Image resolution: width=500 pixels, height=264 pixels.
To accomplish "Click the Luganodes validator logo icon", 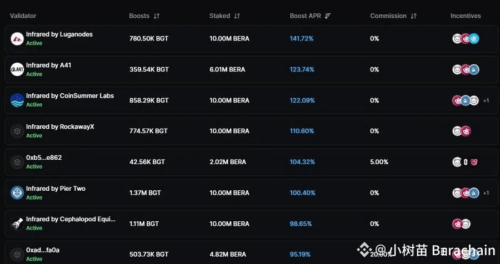I will coord(17,39).
